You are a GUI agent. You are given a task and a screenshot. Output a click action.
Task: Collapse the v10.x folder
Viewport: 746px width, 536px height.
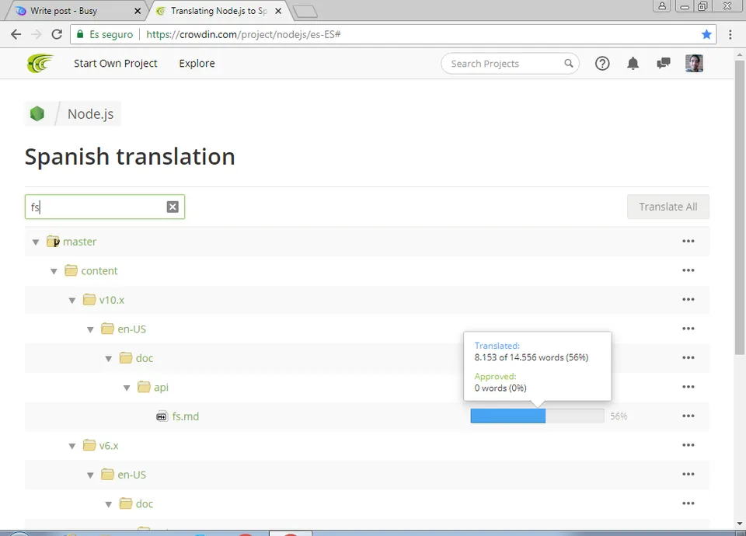[x=72, y=301]
